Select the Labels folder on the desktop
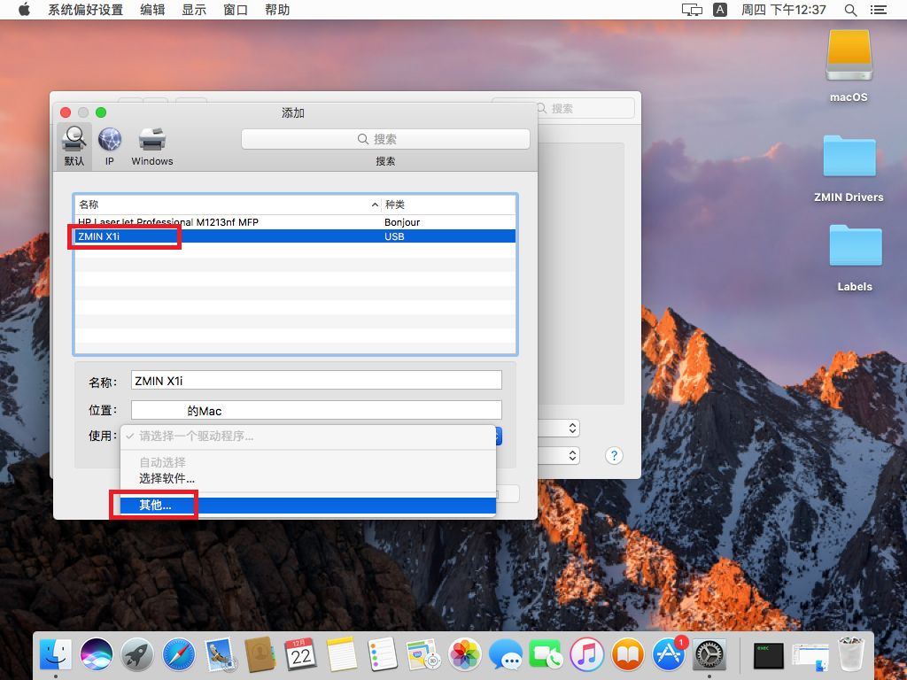 coord(855,258)
